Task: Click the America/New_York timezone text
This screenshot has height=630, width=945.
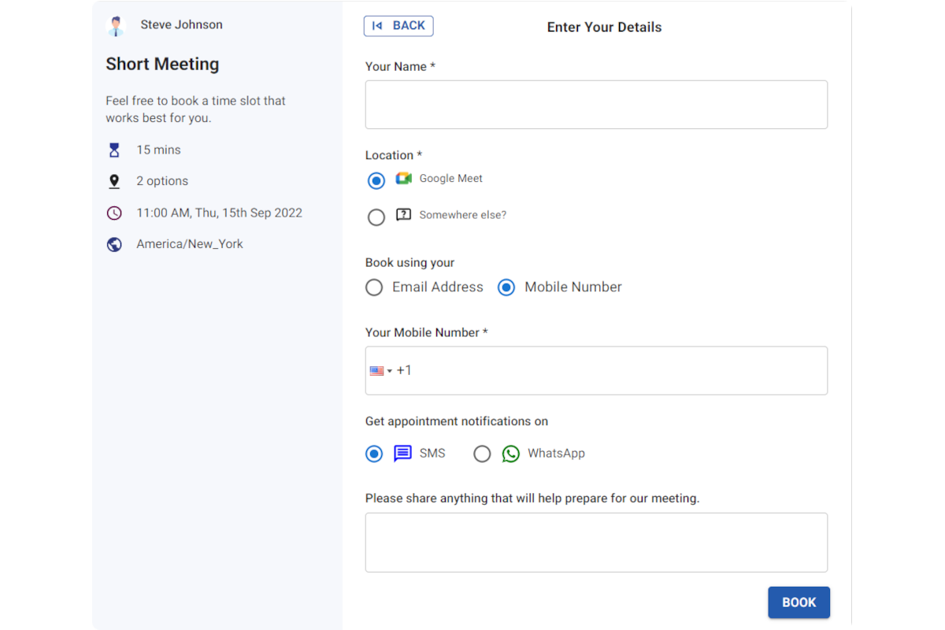Action: pyautogui.click(x=190, y=244)
